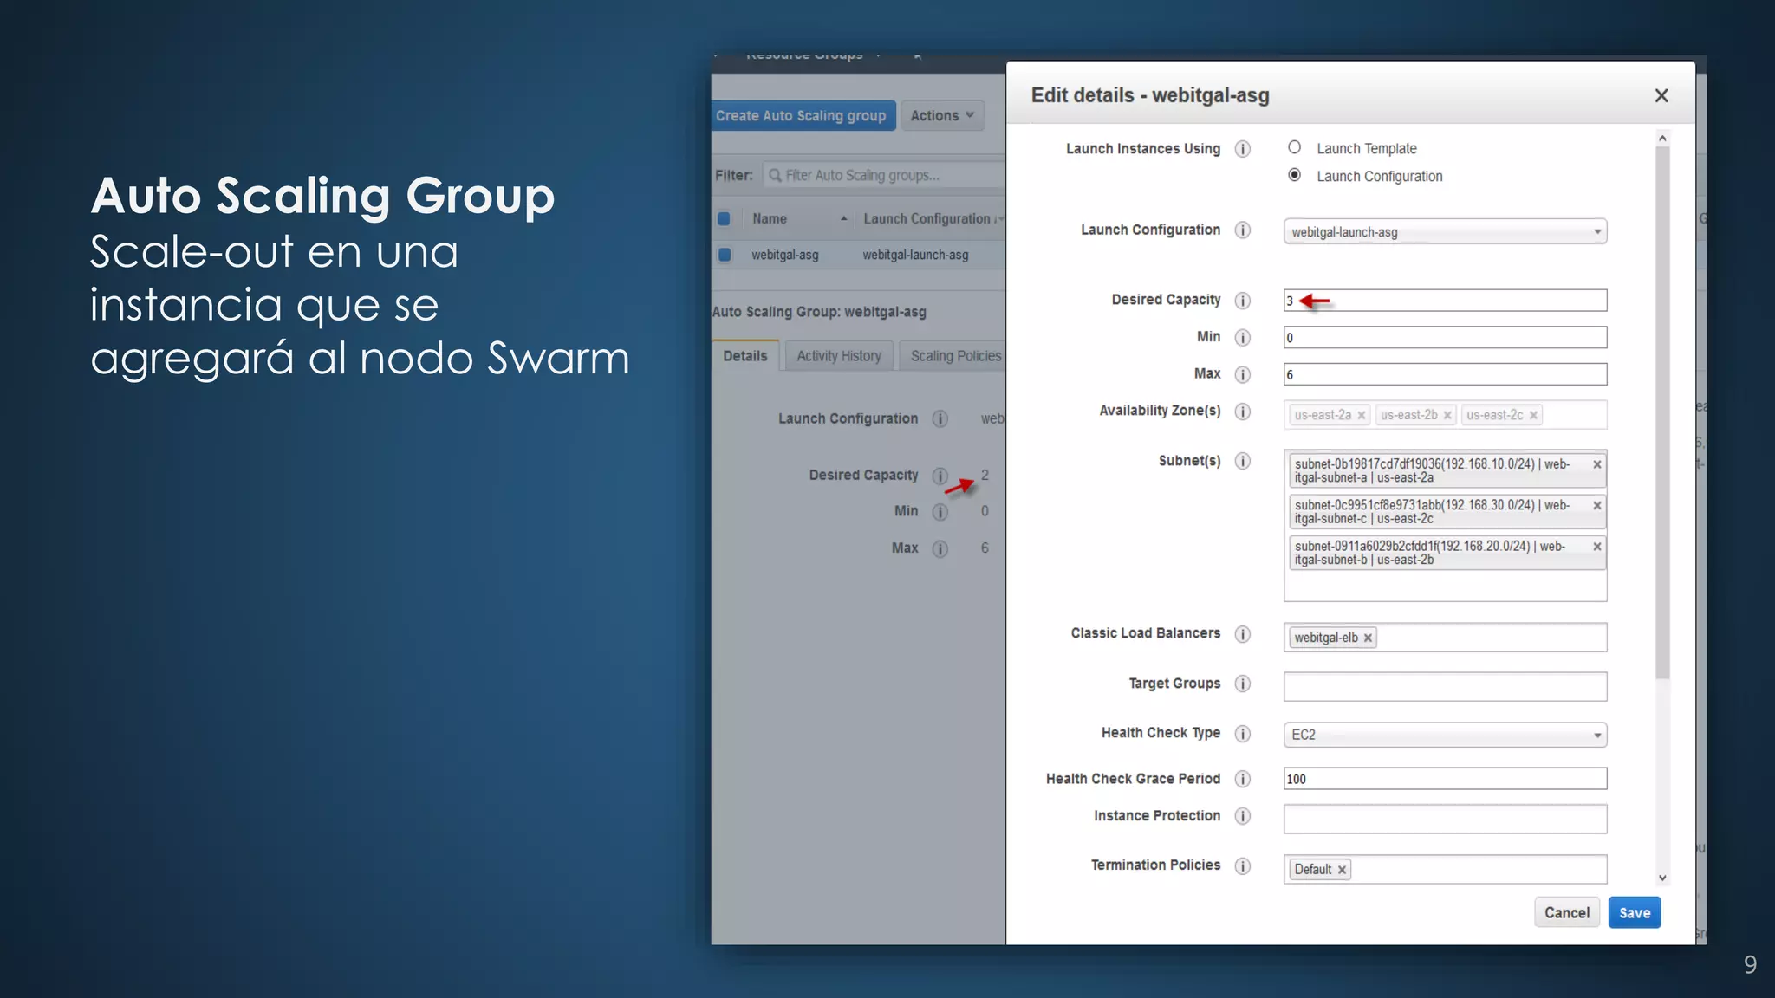
Task: Remove the web-itgal-subnet-c subnet entry
Action: (x=1596, y=505)
